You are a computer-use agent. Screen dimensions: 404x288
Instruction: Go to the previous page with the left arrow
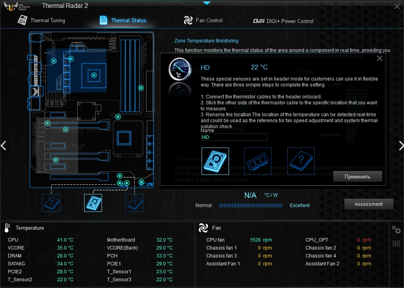coord(4,146)
